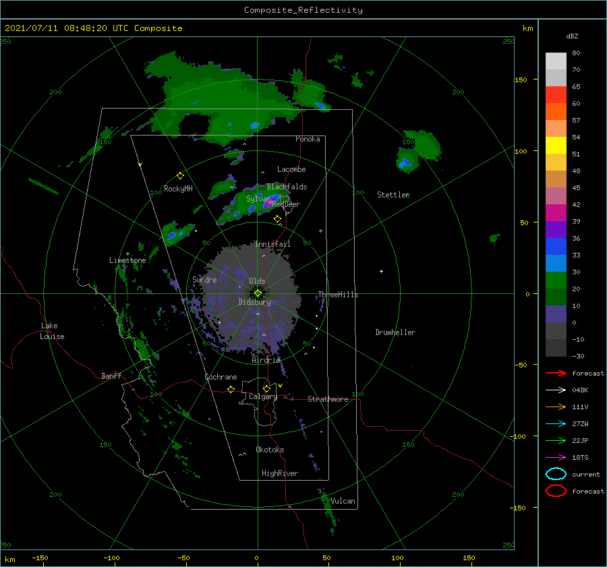The width and height of the screenshot is (607, 567).
Task: Click the orange 111V arrow icon
Action: pos(556,407)
